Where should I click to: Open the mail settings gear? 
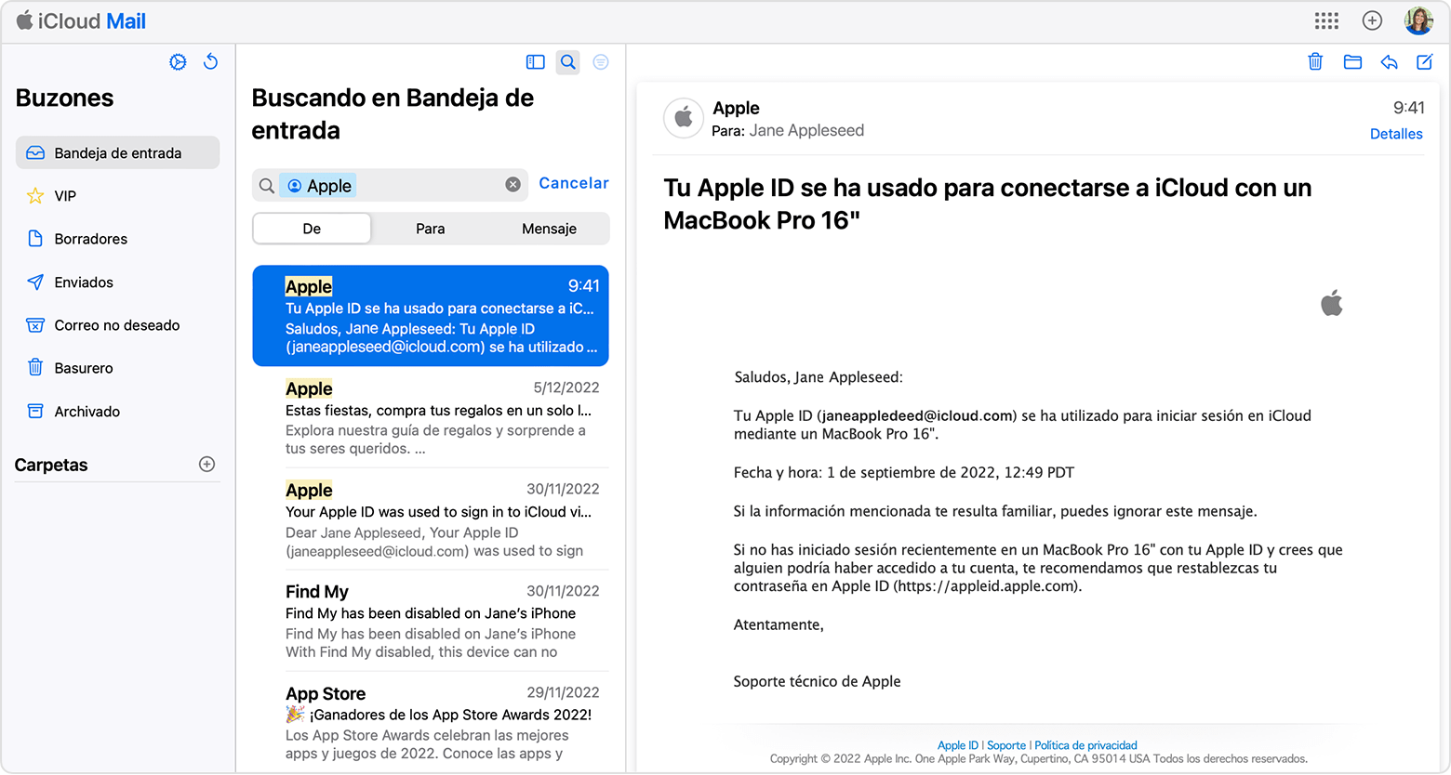(x=178, y=62)
